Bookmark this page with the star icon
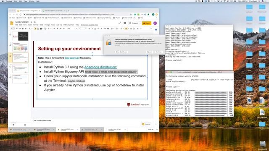The image size is (269, 151). click(x=131, y=15)
